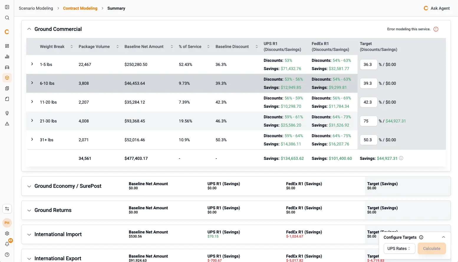Click the Ask Agent button
Viewport: 458px width, 262px height.
pyautogui.click(x=436, y=8)
